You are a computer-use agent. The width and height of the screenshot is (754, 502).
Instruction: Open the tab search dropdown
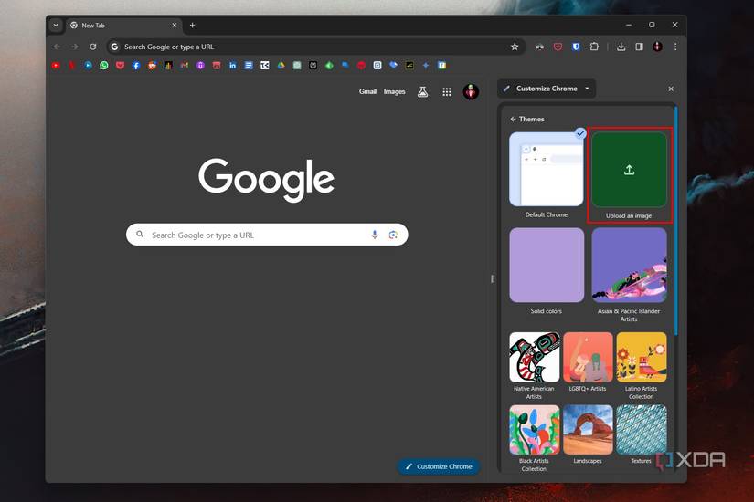[56, 26]
